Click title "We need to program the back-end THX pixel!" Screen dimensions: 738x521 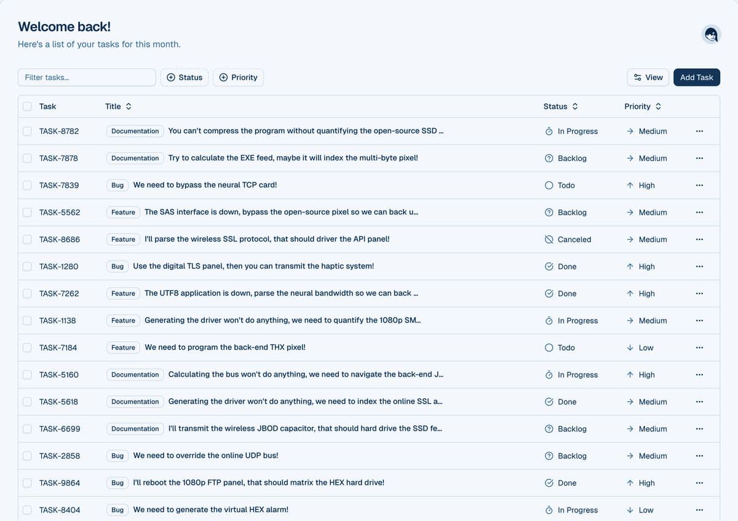(x=225, y=347)
